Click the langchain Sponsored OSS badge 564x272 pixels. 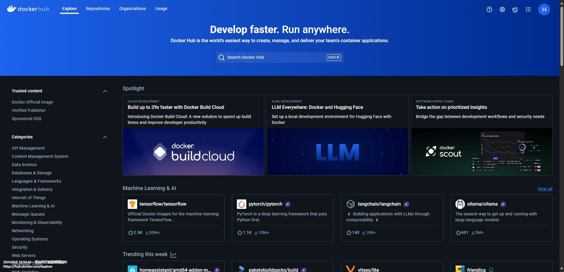pyautogui.click(x=406, y=204)
